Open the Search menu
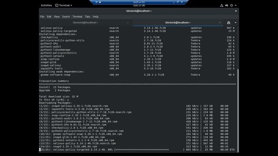The height and width of the screenshot is (156, 278). click(66, 16)
